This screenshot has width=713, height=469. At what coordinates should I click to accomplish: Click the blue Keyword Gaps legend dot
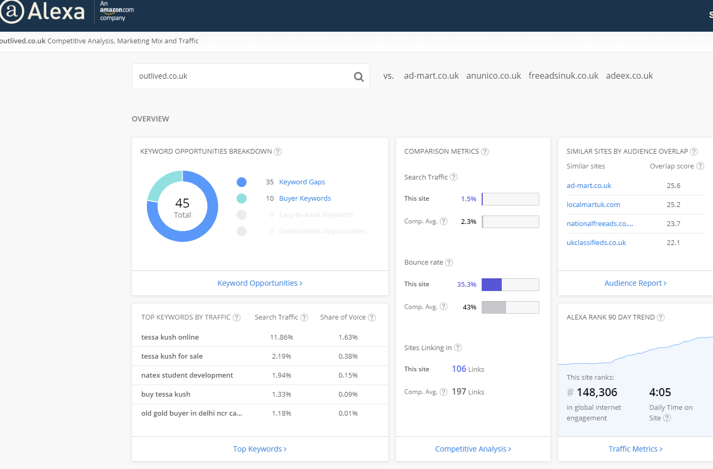241,182
